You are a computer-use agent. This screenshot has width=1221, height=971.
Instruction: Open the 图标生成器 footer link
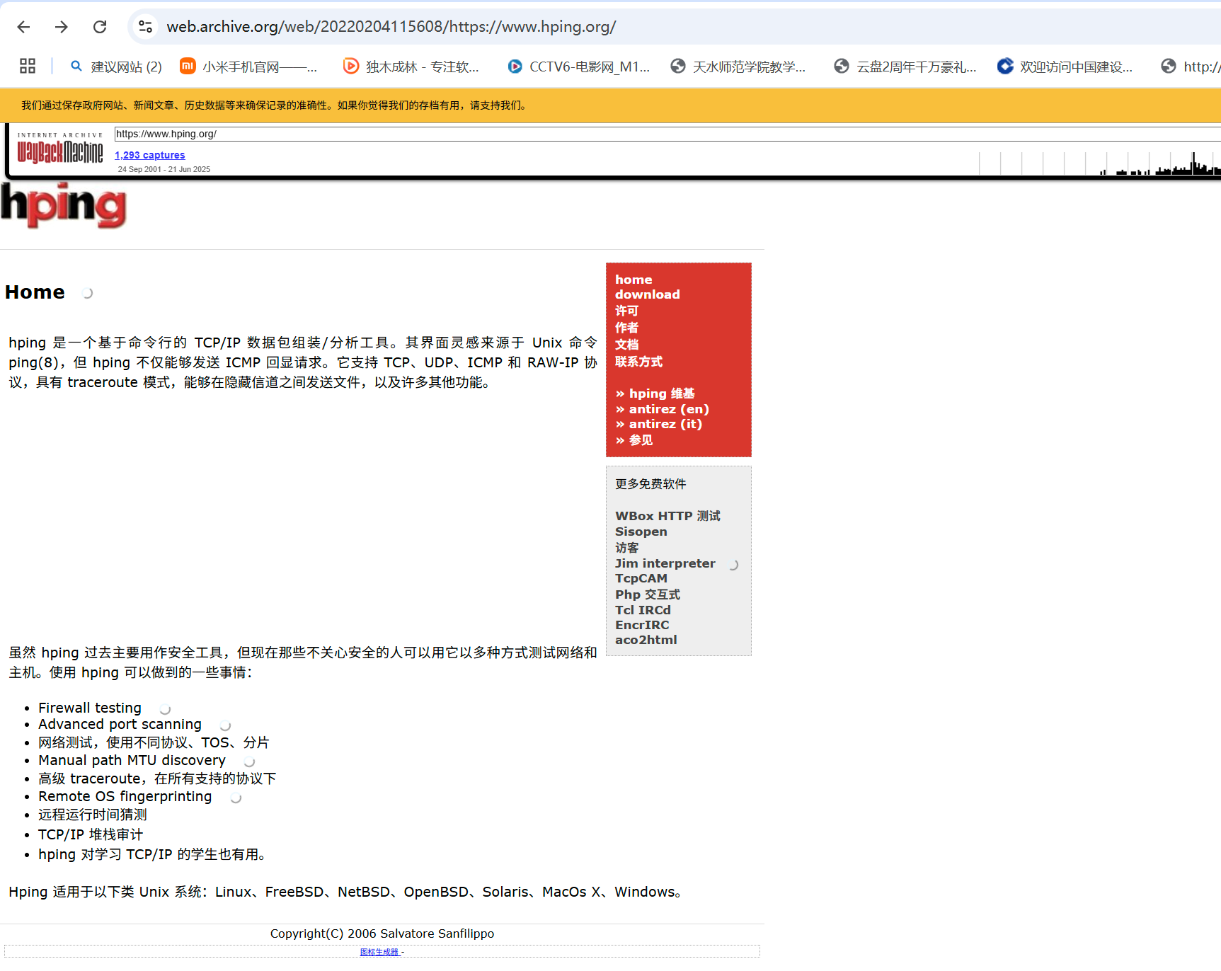click(x=379, y=952)
